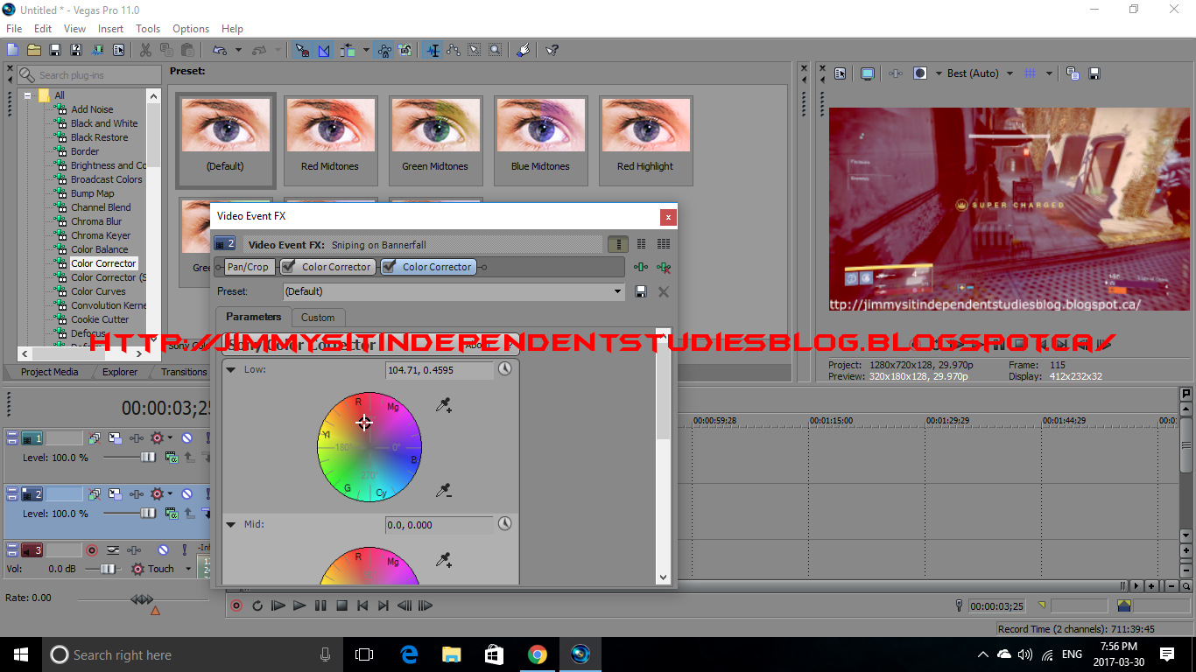
Task: Open File Explorer from the taskbar
Action: pyautogui.click(x=451, y=654)
